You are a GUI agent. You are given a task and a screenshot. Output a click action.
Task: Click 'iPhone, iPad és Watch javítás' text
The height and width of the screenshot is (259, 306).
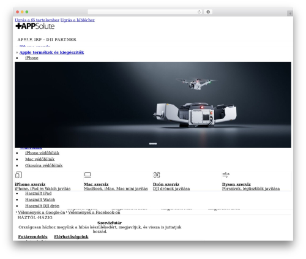[x=43, y=189]
